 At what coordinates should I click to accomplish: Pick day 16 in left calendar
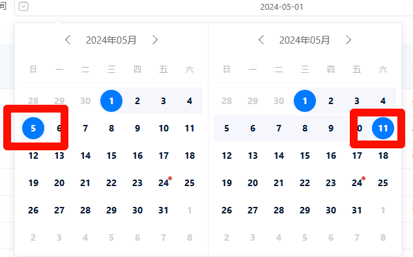[x=137, y=156]
